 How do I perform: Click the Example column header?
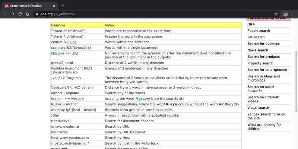click(x=77, y=25)
